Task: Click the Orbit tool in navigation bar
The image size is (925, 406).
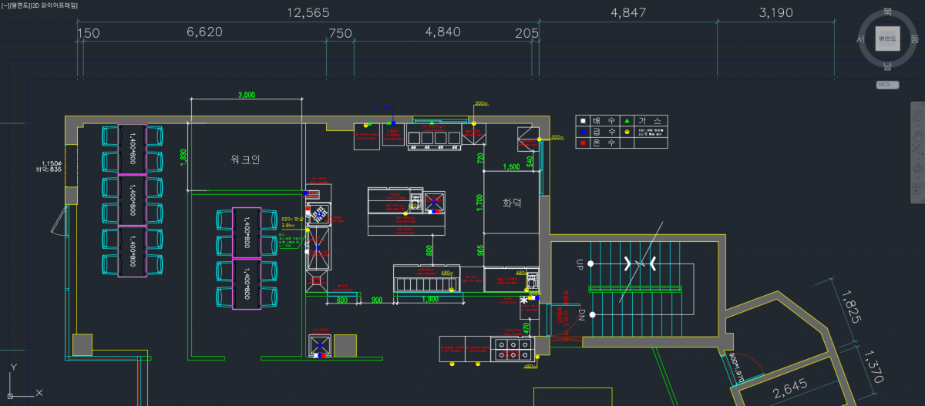Action: (x=917, y=166)
